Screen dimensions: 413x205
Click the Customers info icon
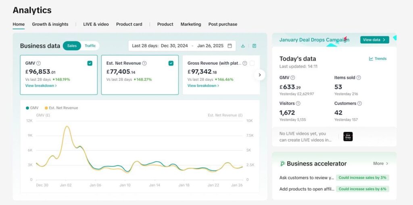tap(359, 103)
